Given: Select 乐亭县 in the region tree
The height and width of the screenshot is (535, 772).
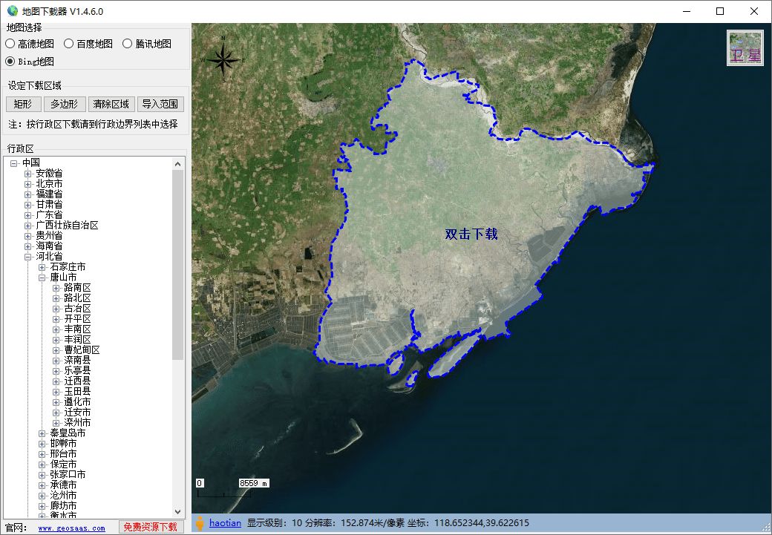Looking at the screenshot, I should coord(77,370).
